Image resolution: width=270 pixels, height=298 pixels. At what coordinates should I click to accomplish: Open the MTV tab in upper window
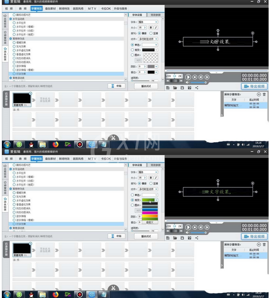pos(92,9)
